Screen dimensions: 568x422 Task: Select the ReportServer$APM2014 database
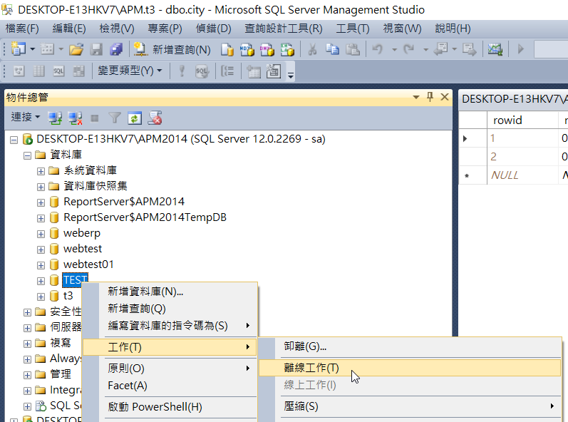pyautogui.click(x=124, y=202)
